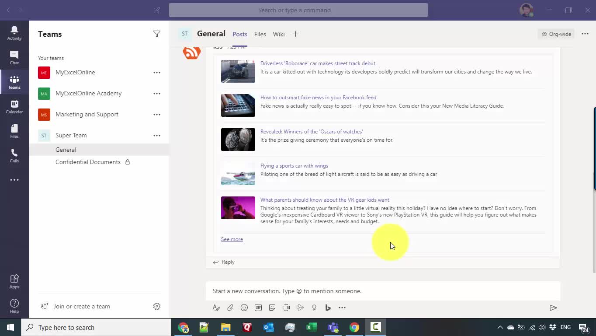The height and width of the screenshot is (336, 596).
Task: Open Excel from the Windows taskbar
Action: pyautogui.click(x=312, y=327)
